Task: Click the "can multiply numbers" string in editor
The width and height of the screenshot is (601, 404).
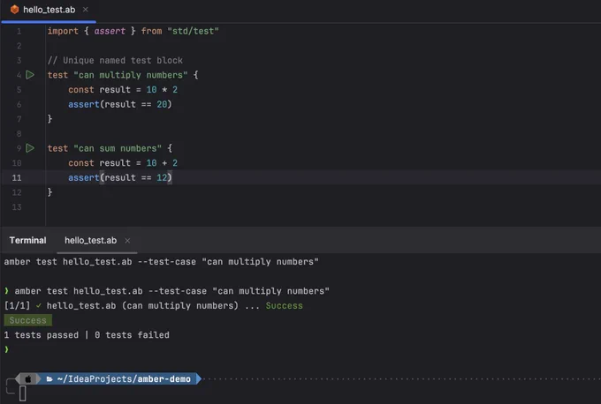Action: click(x=130, y=75)
